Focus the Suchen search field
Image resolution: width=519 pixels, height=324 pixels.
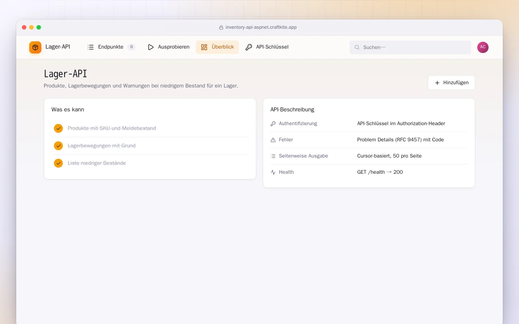click(410, 47)
